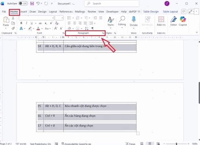Toggle Underline formatting
Screen dimensions: 200x145
[32, 23]
